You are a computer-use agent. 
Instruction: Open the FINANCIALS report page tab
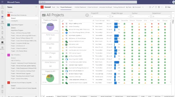[x=94, y=96]
